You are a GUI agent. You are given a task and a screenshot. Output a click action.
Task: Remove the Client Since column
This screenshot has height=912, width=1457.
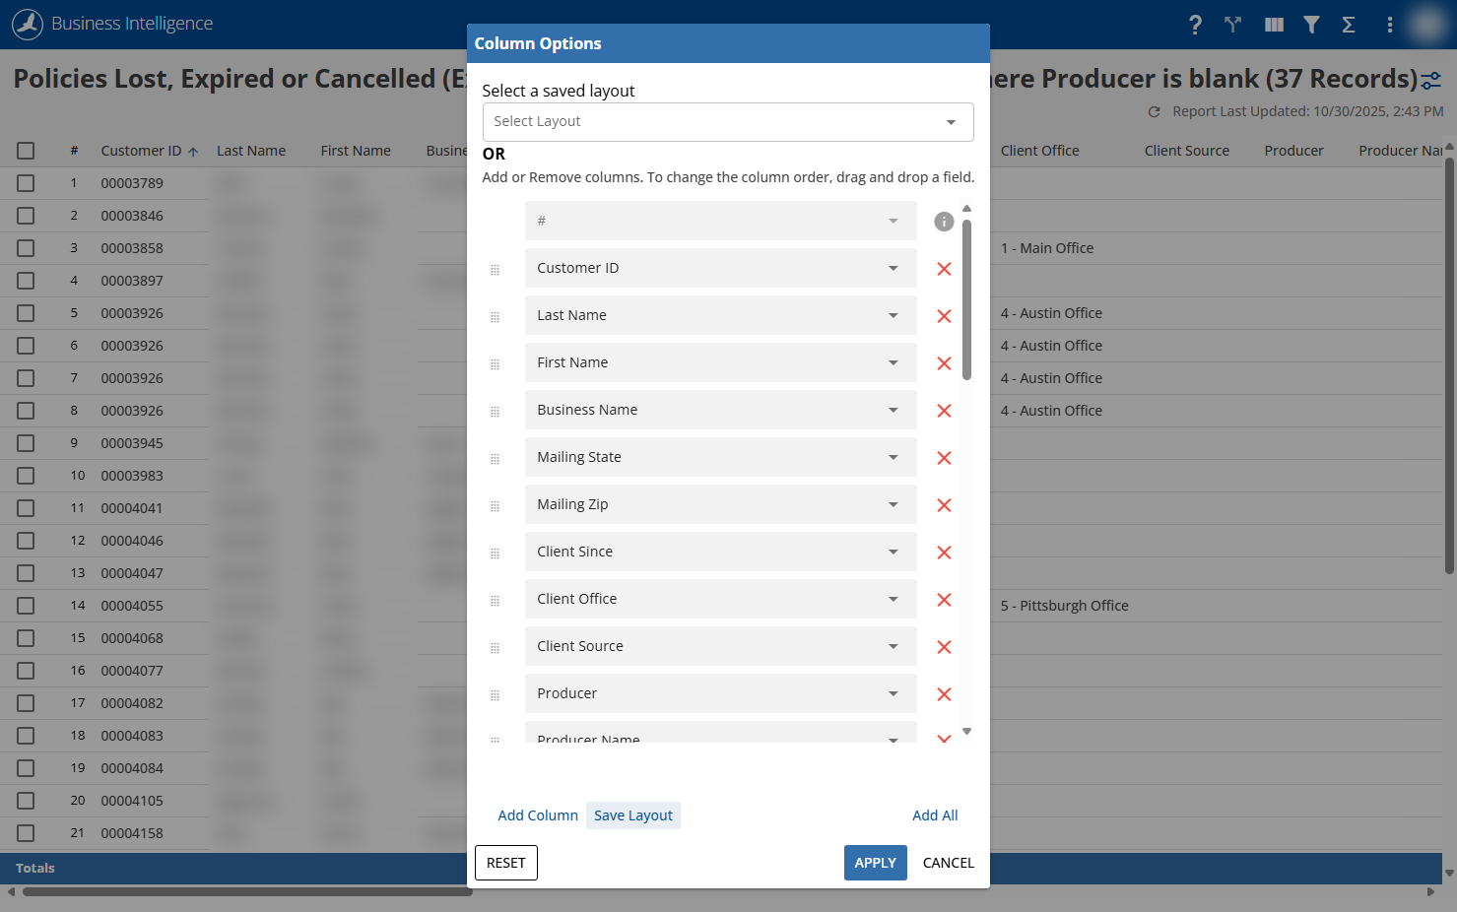944,553
